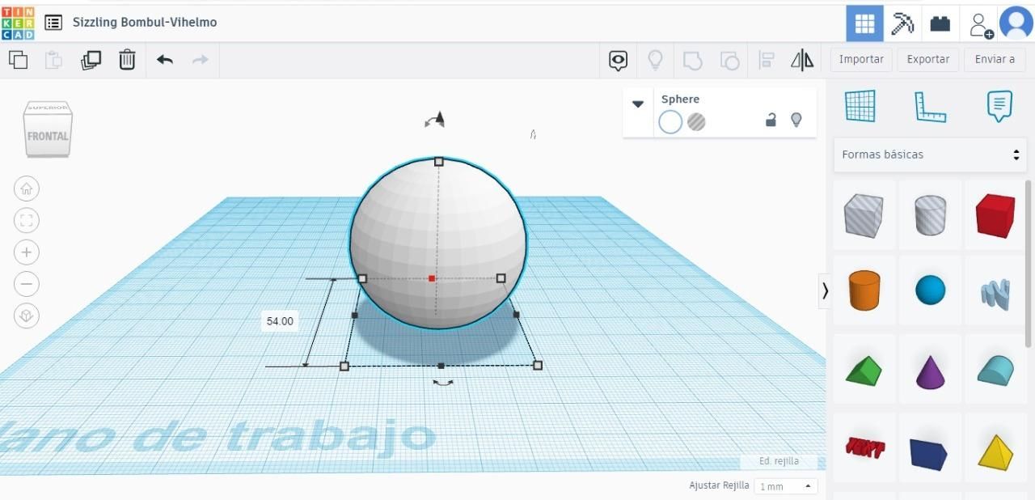The image size is (1035, 500).
Task: Click the sphere's top height handle
Action: click(439, 162)
